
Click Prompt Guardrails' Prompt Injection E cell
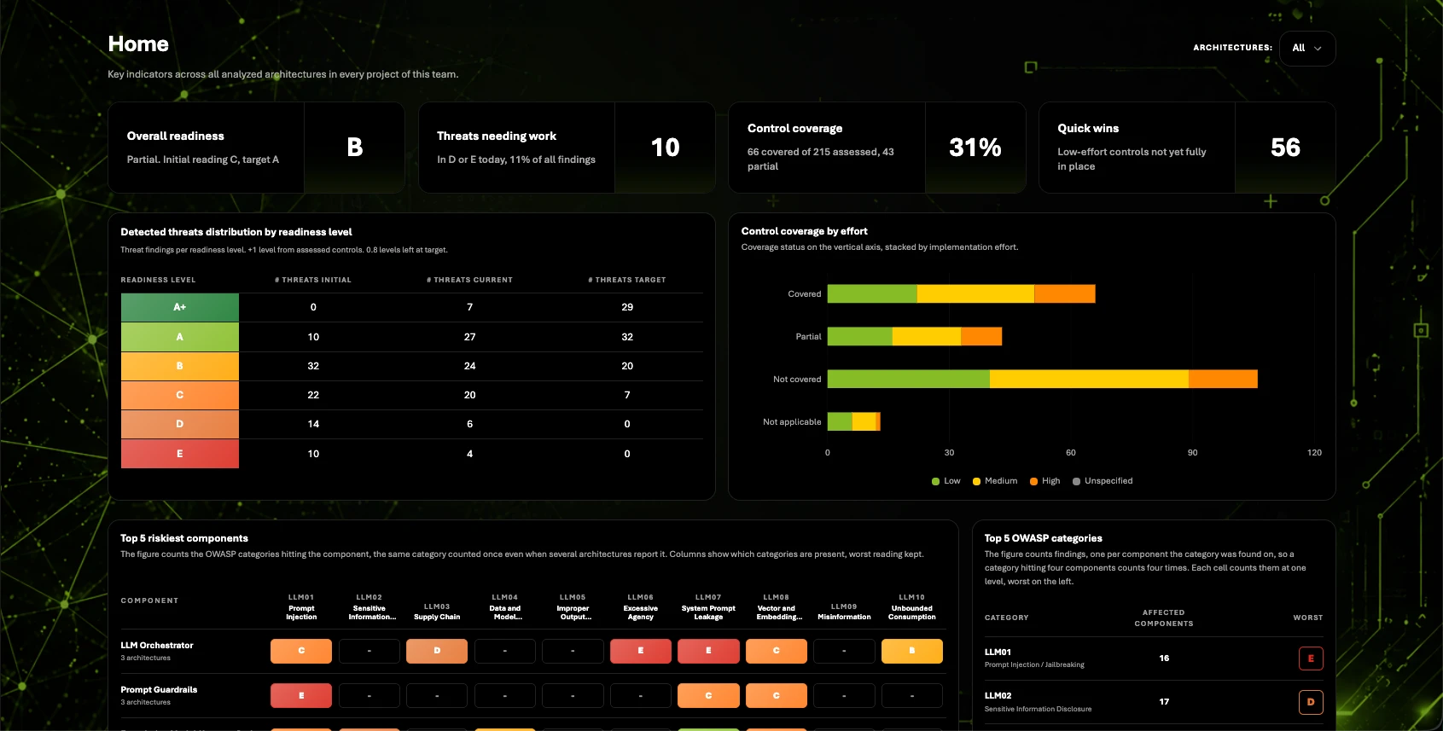tap(301, 695)
